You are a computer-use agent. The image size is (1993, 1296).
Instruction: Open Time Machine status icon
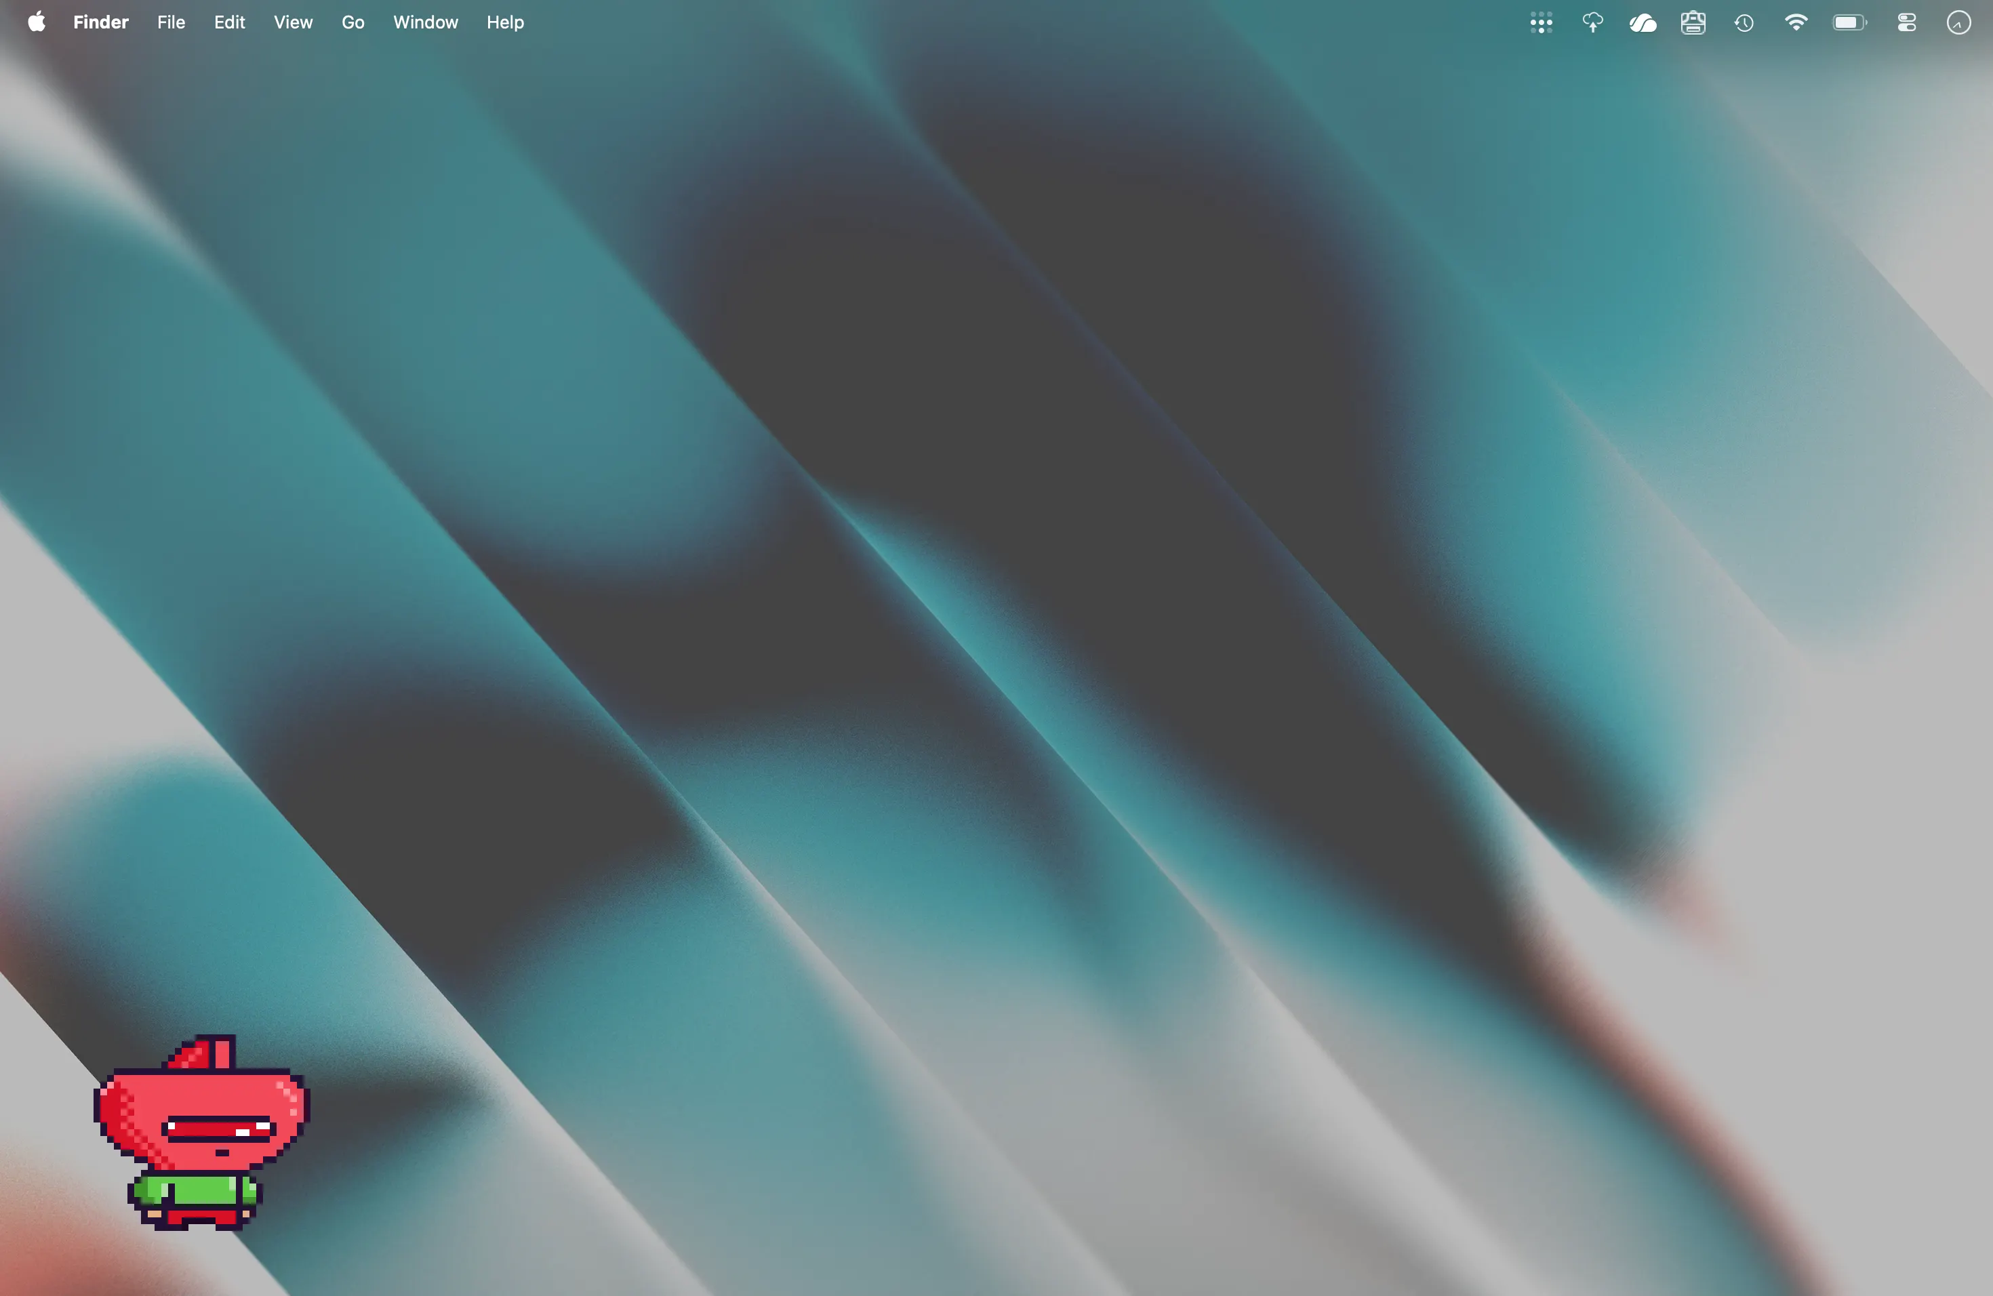(1744, 22)
